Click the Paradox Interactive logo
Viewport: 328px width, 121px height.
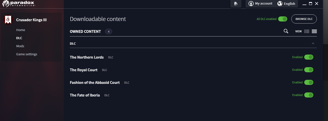[19, 4]
